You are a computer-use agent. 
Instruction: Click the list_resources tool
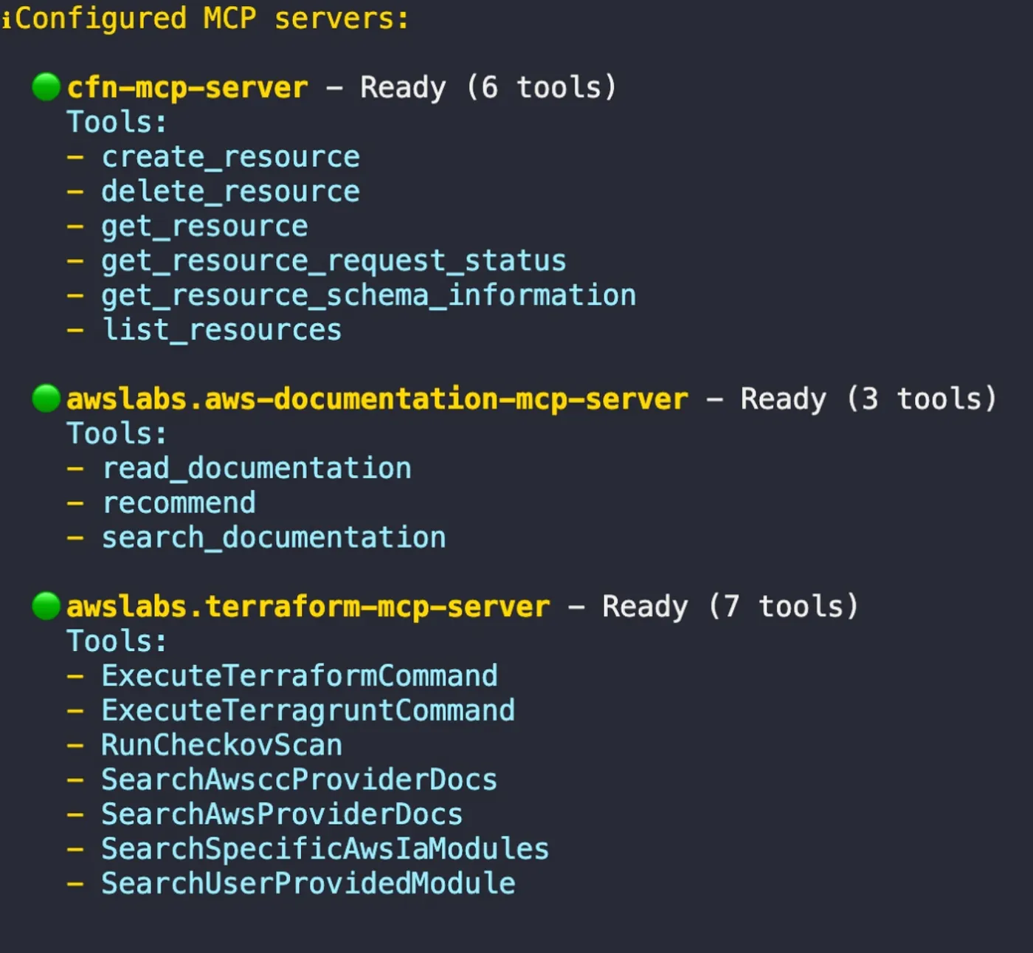coord(221,330)
